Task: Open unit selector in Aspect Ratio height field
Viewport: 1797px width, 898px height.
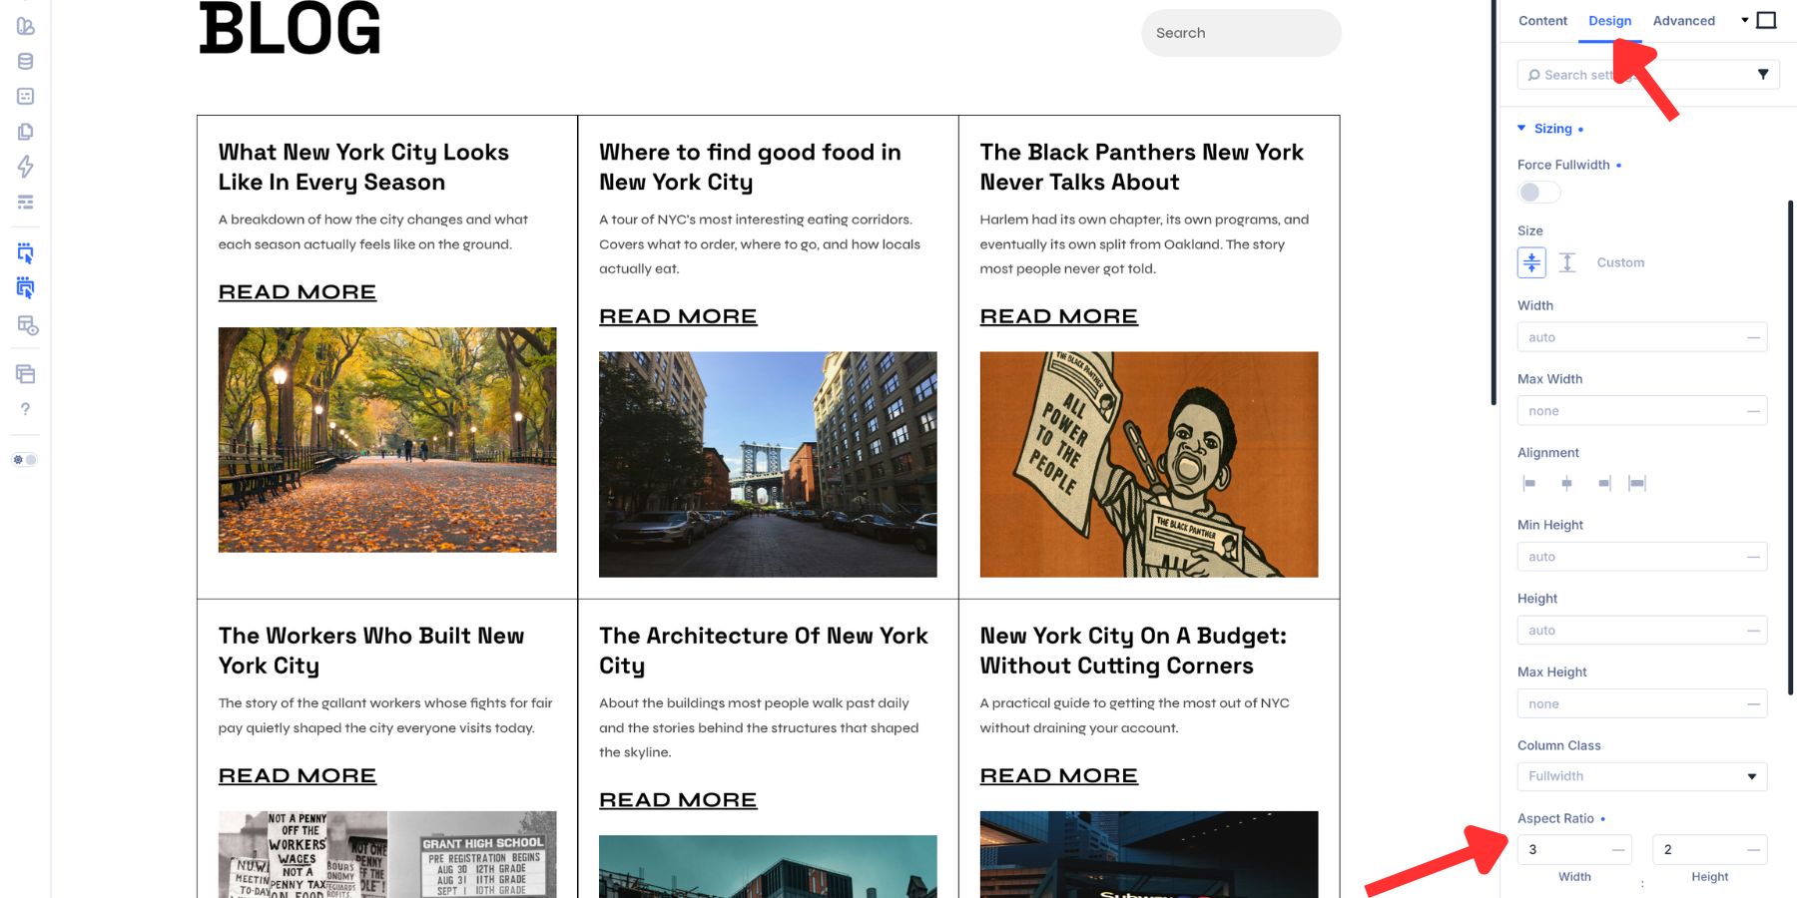Action: (x=1753, y=850)
